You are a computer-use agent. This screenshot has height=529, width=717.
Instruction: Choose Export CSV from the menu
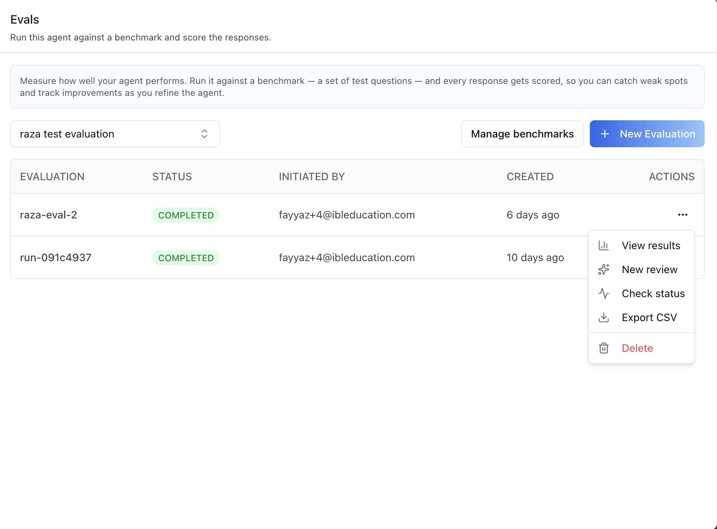641,317
